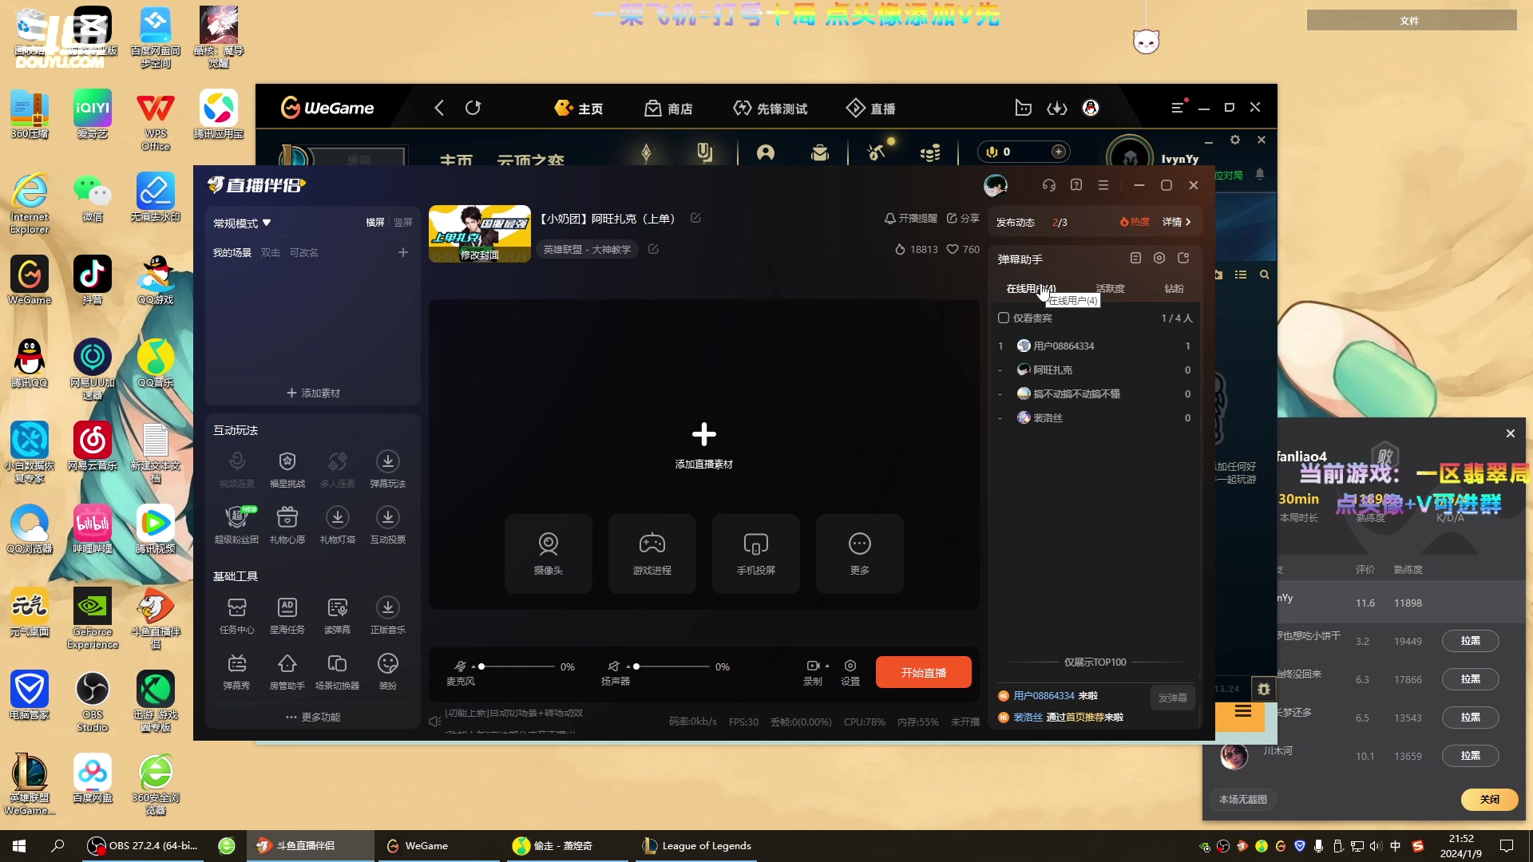Add 摄像头 camera source

click(549, 553)
